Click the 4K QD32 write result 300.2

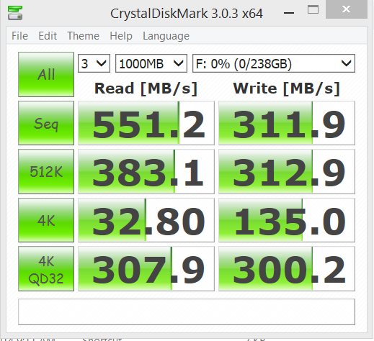click(287, 268)
